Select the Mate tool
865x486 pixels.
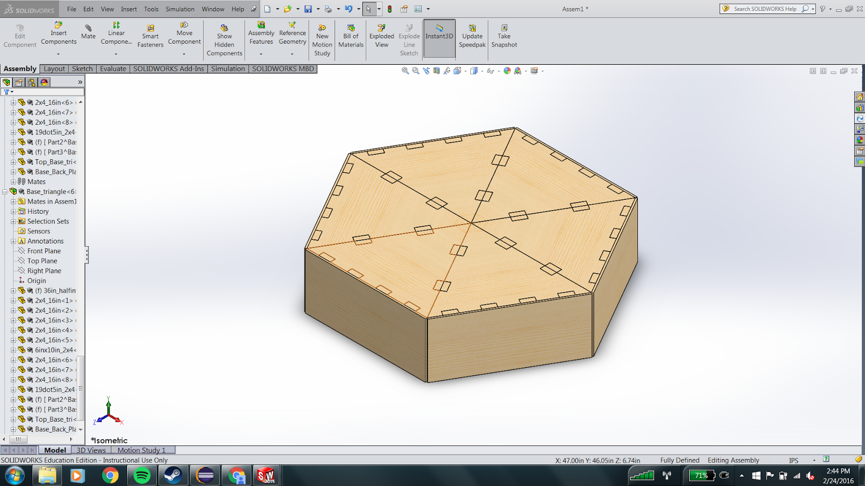click(x=88, y=32)
